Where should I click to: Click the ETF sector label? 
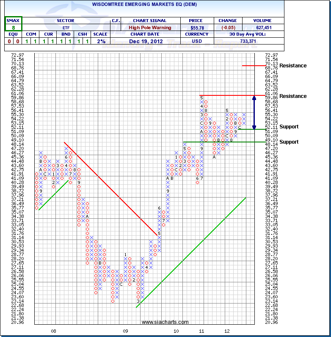tap(65, 28)
